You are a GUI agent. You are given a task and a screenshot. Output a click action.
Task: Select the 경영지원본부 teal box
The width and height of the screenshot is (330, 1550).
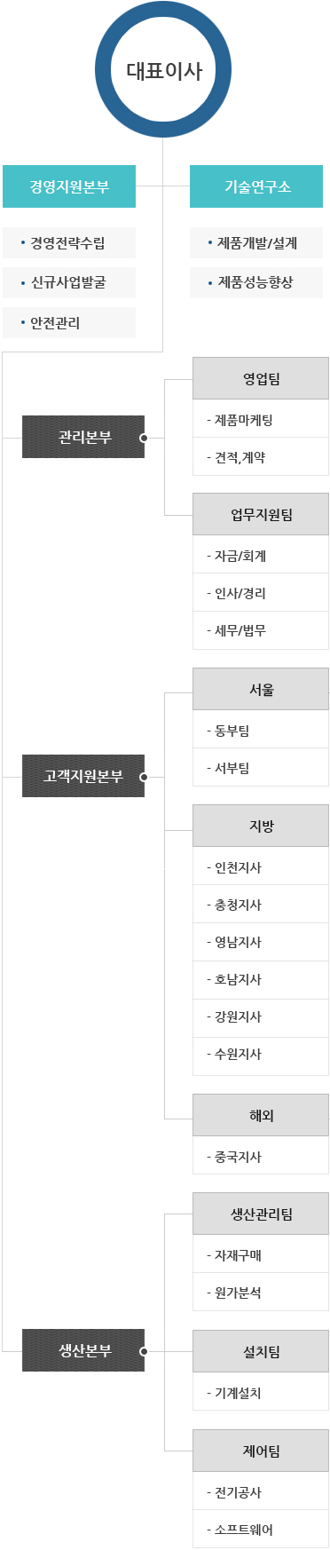[x=69, y=186]
